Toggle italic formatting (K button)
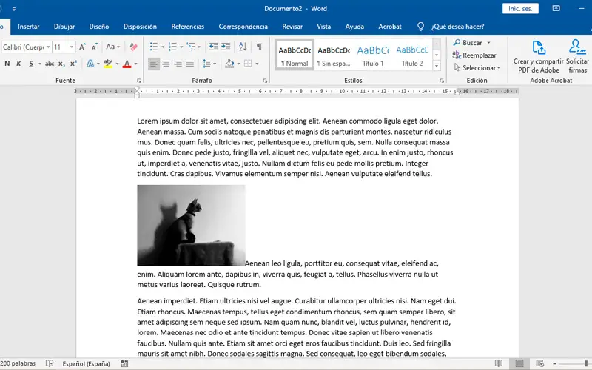The image size is (592, 370). [x=19, y=64]
